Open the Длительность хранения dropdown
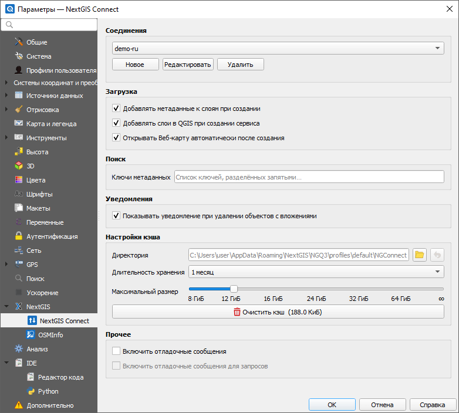 point(316,272)
